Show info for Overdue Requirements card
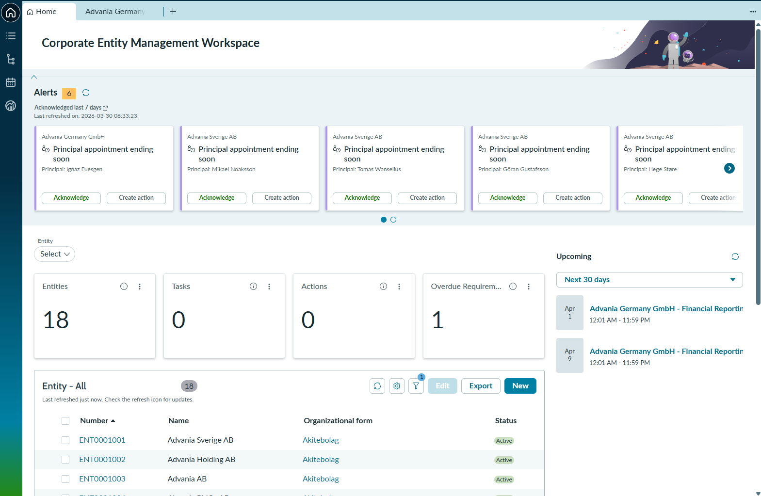 click(513, 287)
